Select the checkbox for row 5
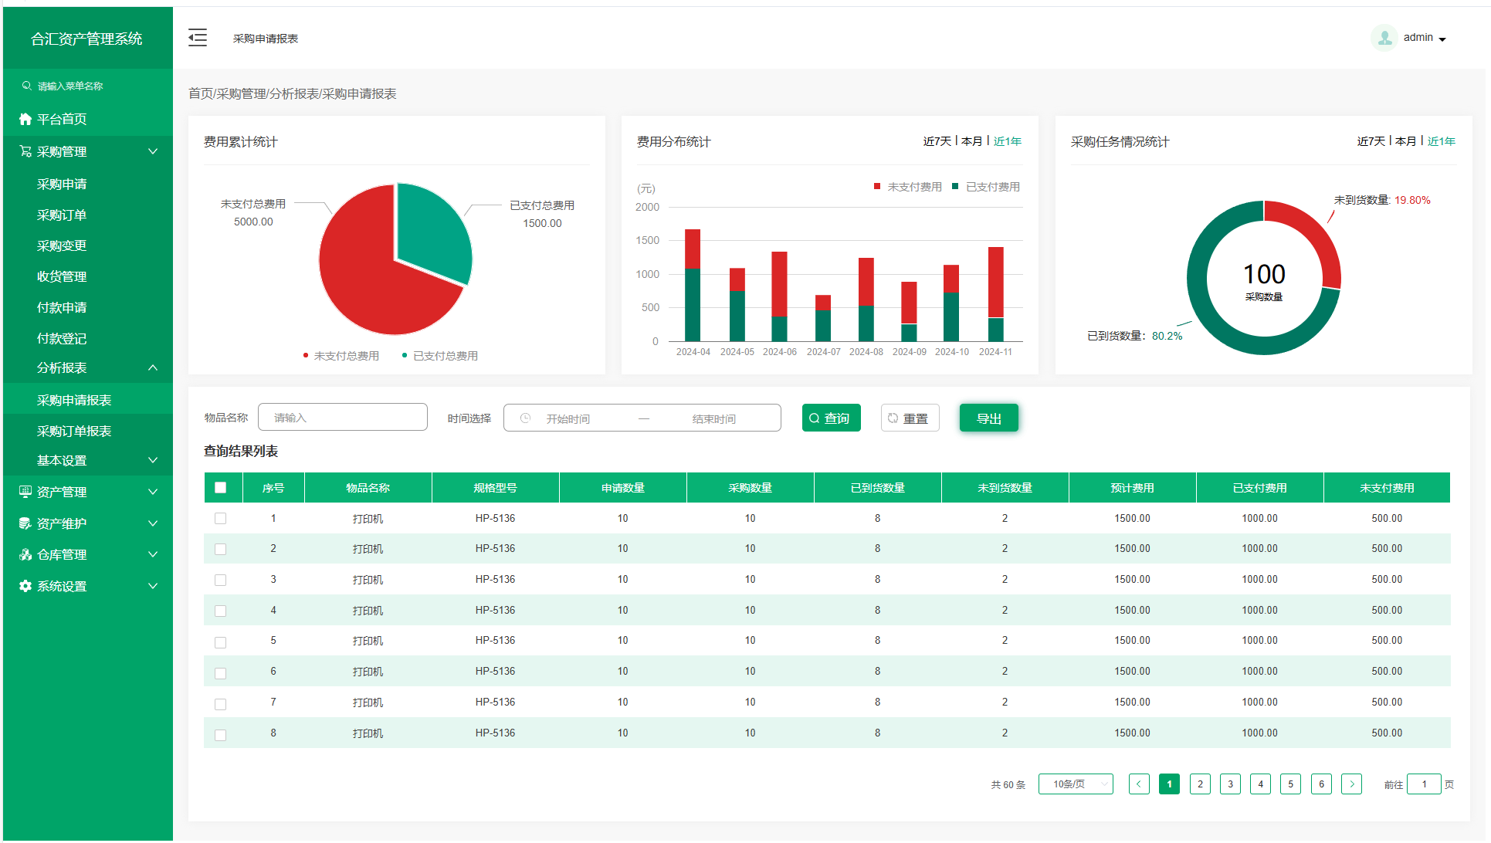 [x=221, y=642]
